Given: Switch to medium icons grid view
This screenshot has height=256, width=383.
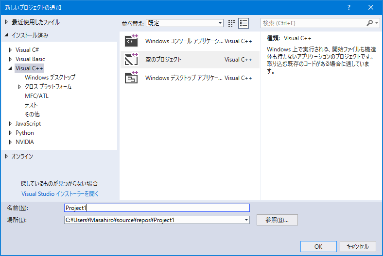Looking at the screenshot, I should (x=231, y=23).
